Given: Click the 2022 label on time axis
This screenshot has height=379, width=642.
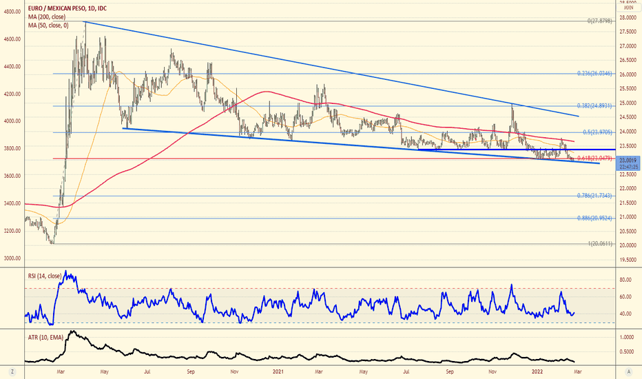Looking at the screenshot, I should click(537, 372).
